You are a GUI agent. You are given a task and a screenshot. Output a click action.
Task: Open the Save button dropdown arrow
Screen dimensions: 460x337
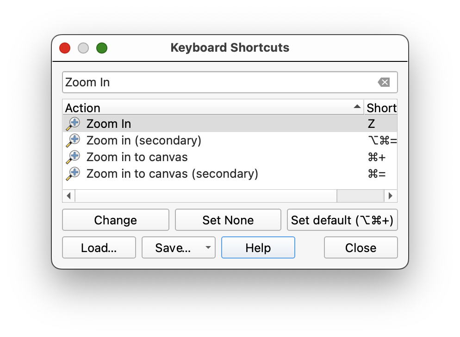(x=208, y=248)
